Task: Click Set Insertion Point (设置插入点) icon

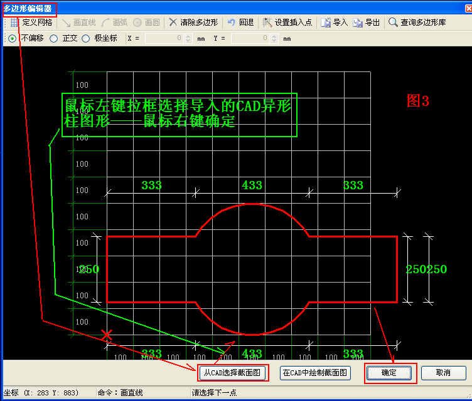Action: pyautogui.click(x=267, y=23)
